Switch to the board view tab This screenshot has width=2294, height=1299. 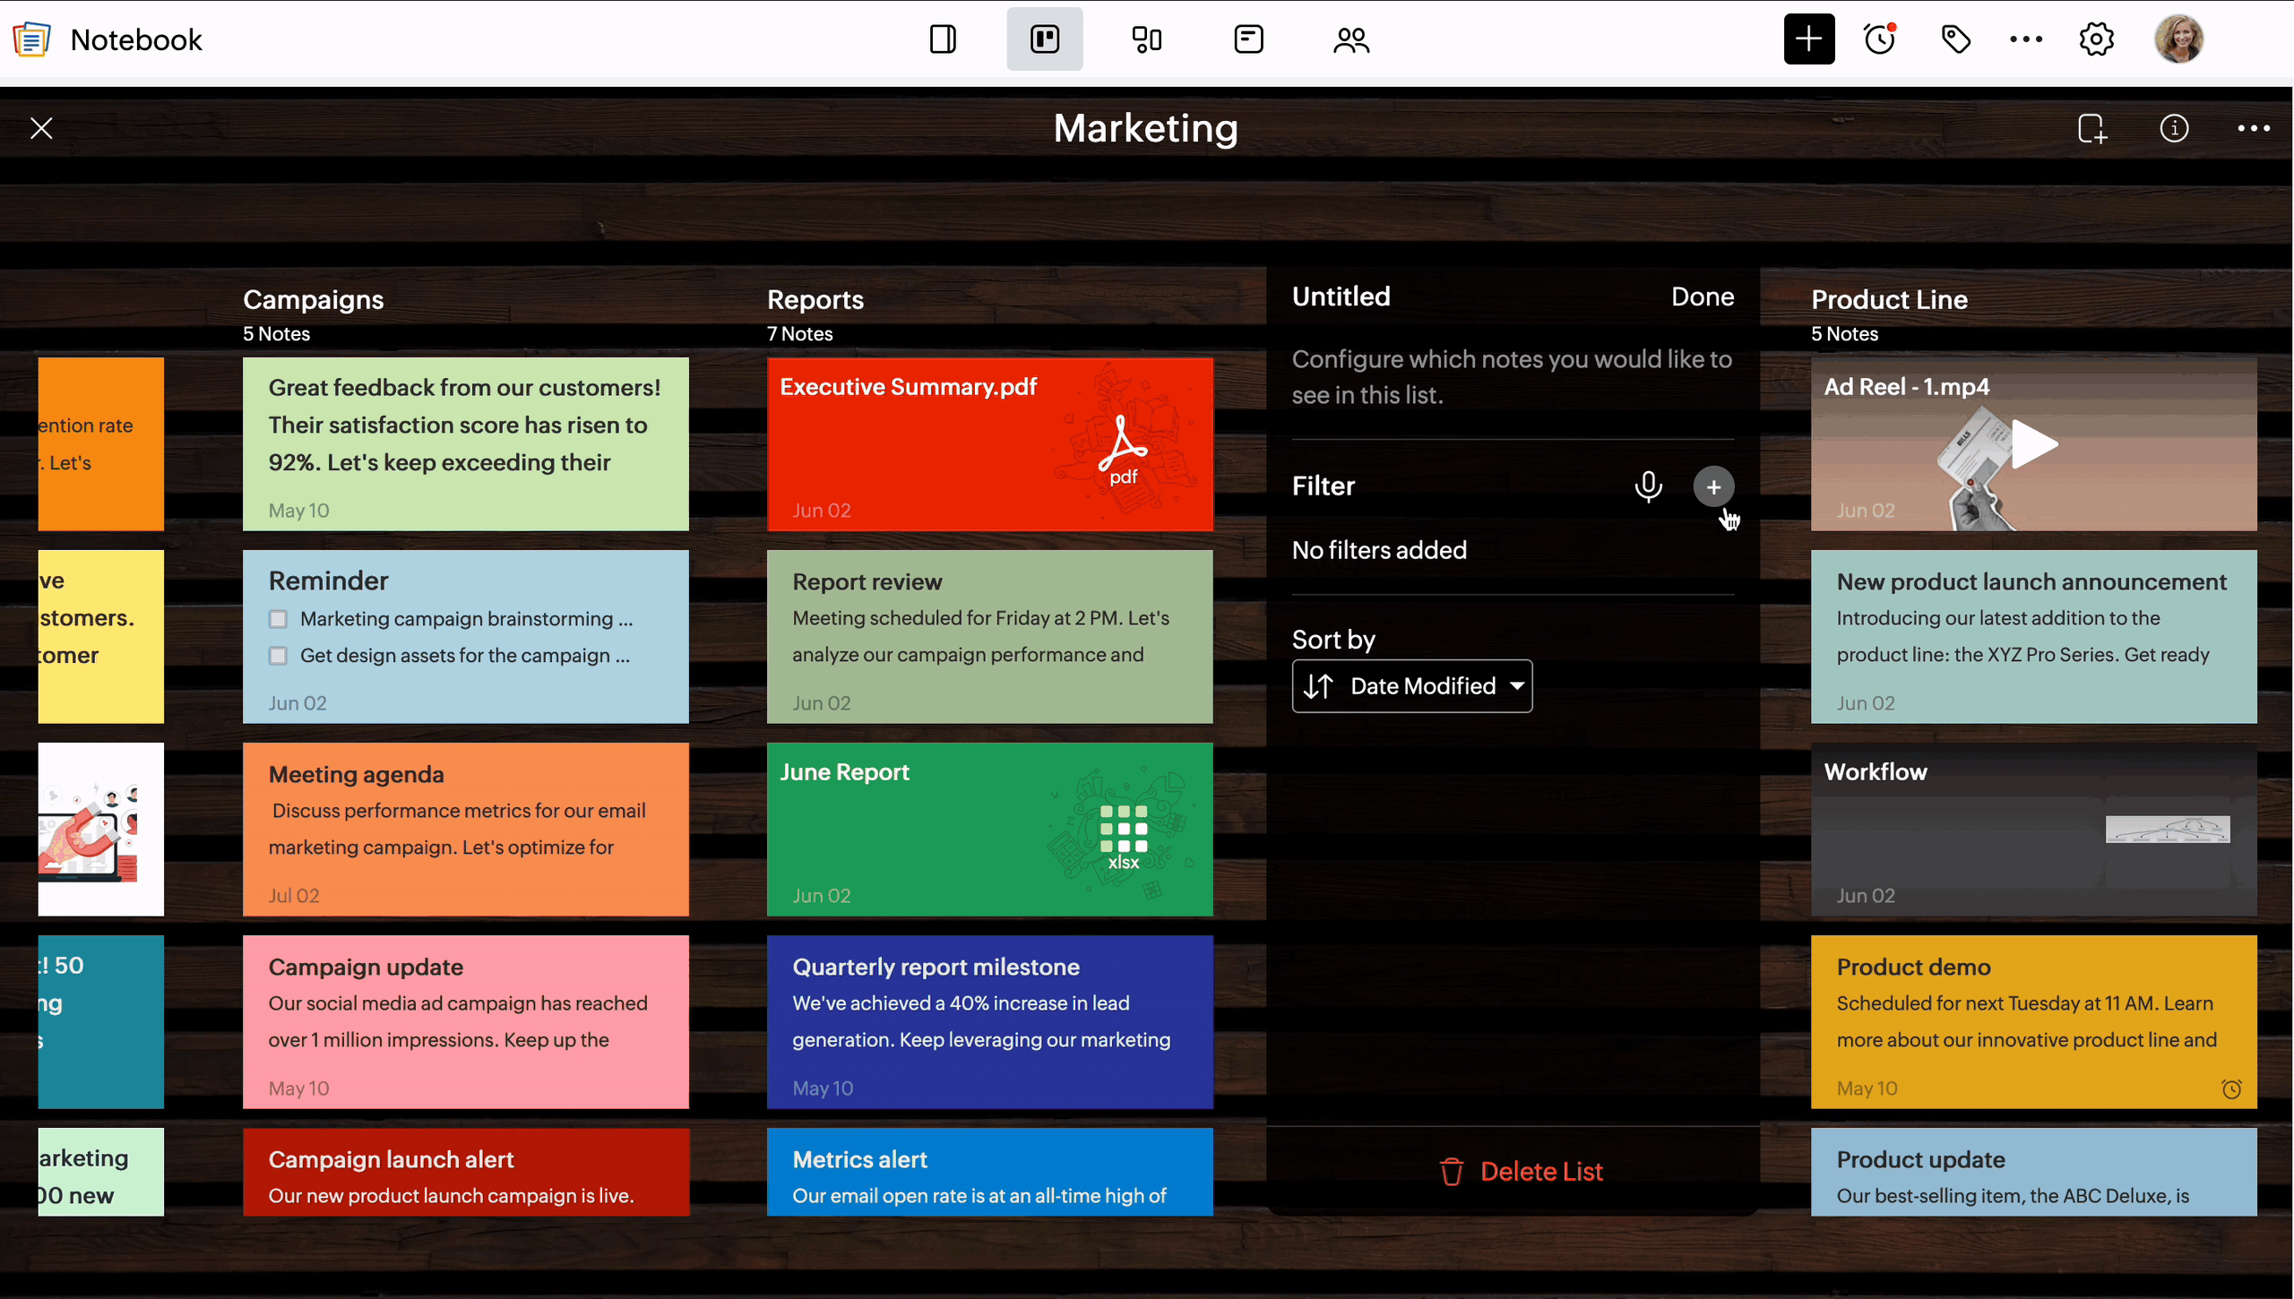click(x=1045, y=39)
